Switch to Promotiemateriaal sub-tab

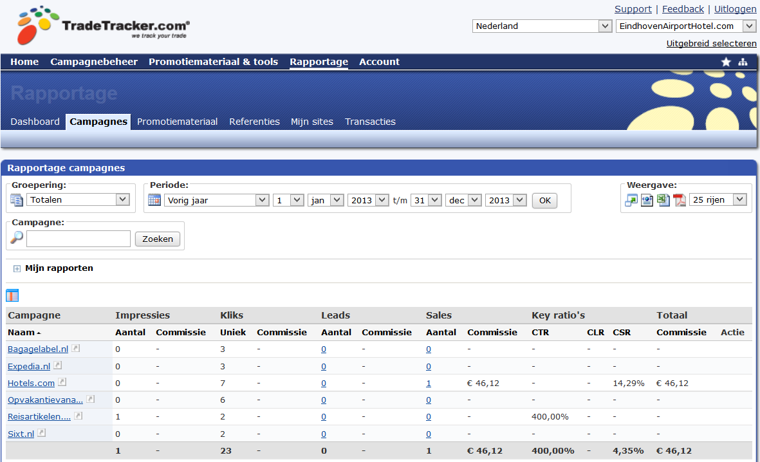[x=177, y=122]
